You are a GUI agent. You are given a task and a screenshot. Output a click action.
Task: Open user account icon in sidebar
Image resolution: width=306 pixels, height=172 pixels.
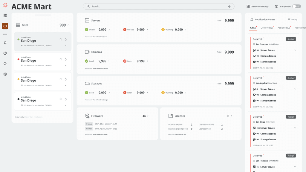(5, 53)
